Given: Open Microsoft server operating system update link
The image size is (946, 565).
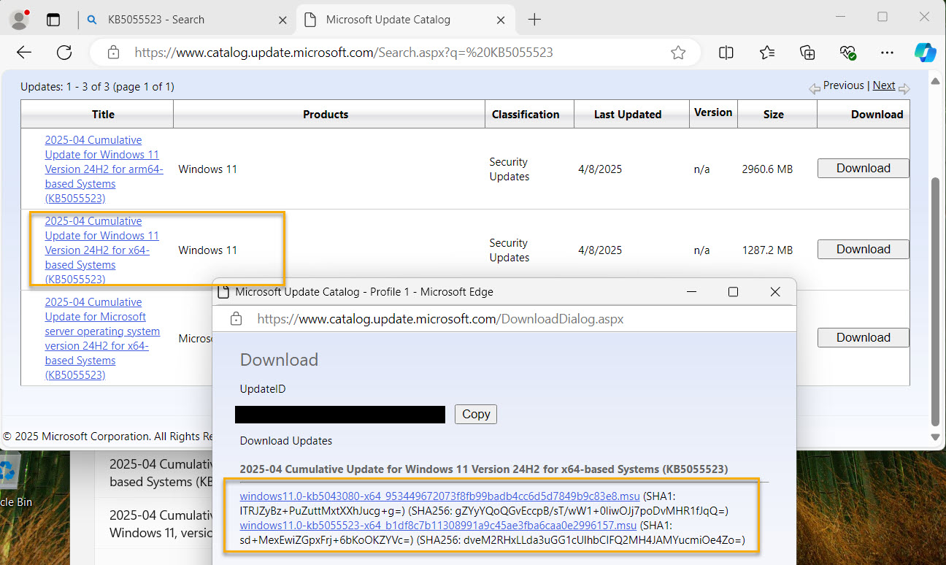Looking at the screenshot, I should click(x=102, y=339).
